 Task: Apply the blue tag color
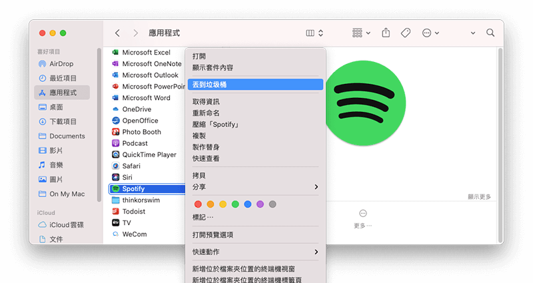pos(248,204)
